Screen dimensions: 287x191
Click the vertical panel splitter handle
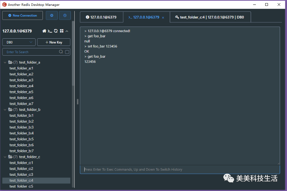[77, 102]
